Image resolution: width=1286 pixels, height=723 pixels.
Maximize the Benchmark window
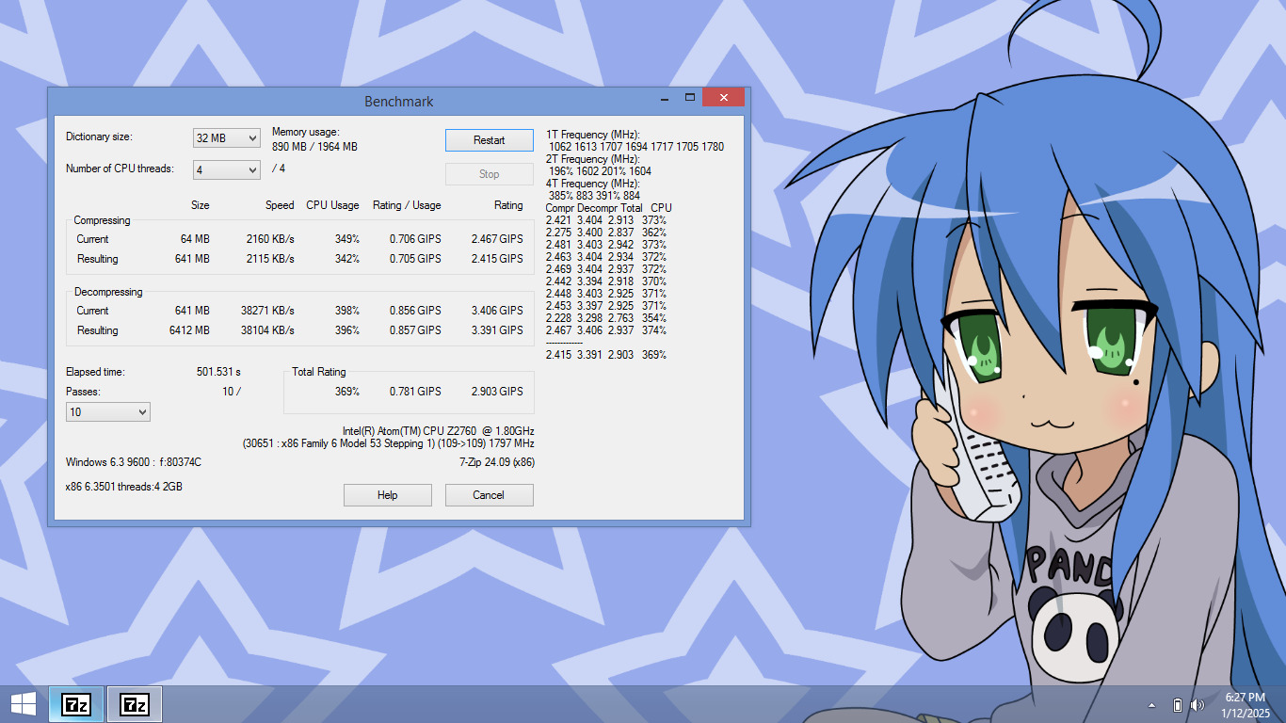pyautogui.click(x=689, y=98)
